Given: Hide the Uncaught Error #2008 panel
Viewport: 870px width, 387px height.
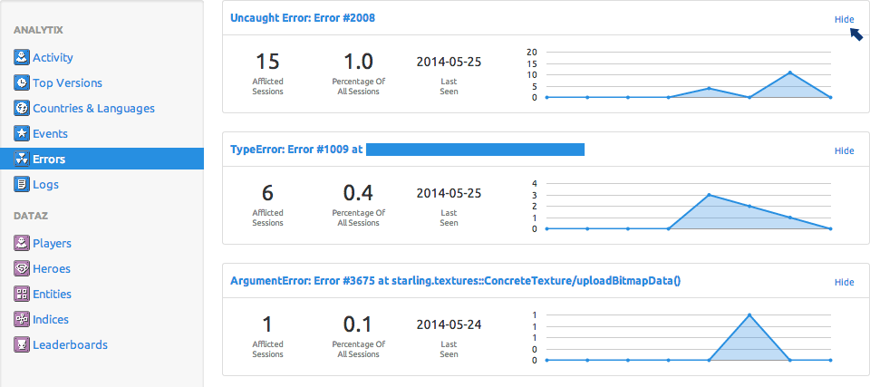Looking at the screenshot, I should pyautogui.click(x=844, y=19).
